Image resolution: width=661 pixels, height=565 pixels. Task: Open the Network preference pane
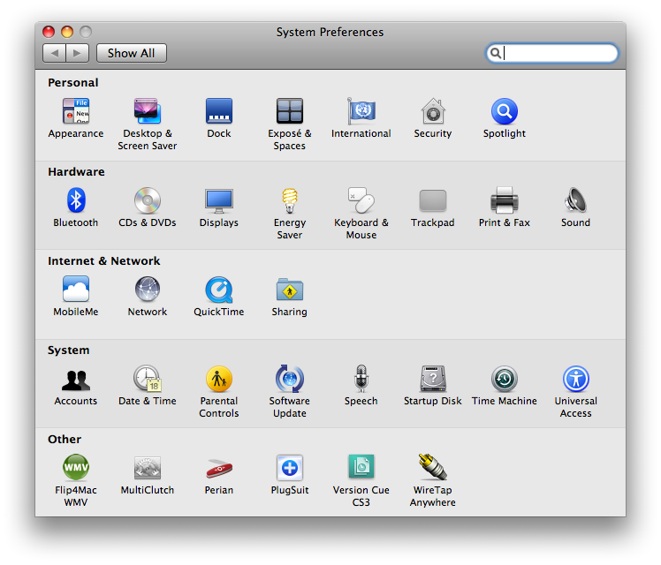click(x=148, y=290)
